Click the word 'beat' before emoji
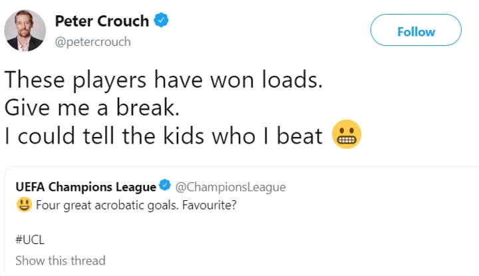 pyautogui.click(x=299, y=136)
